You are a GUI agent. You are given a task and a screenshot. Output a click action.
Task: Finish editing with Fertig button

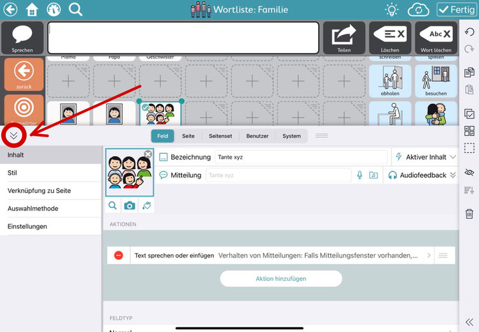(457, 10)
